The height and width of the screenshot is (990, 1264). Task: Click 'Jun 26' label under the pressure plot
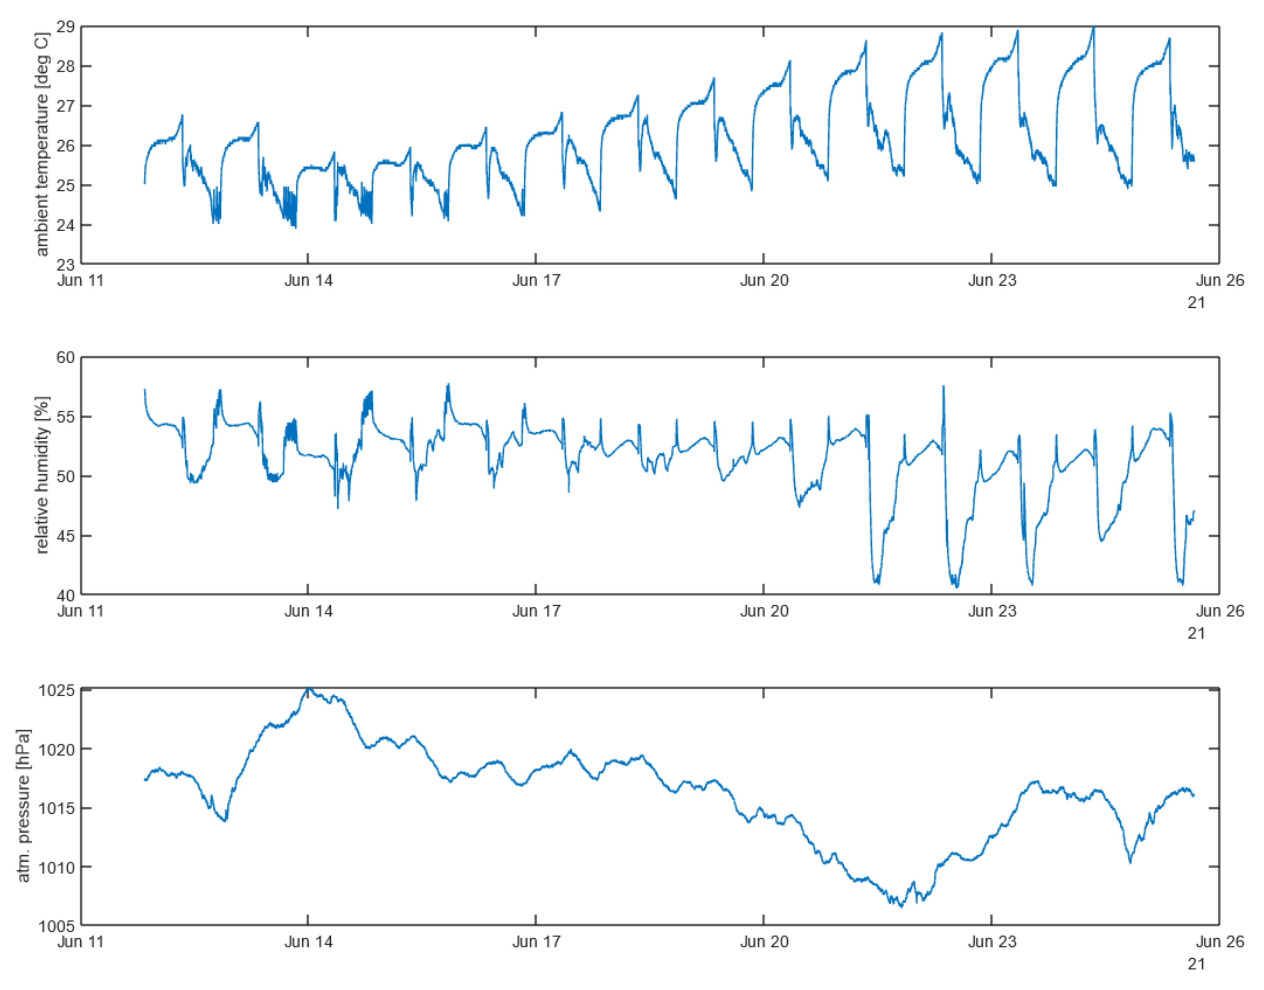1219,942
